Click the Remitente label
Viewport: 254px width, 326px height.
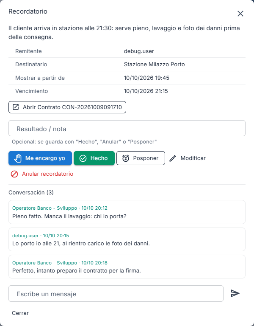(x=28, y=51)
